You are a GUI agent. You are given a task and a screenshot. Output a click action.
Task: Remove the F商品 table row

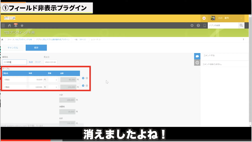click(x=87, y=85)
